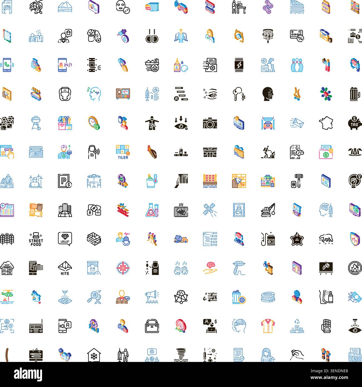This screenshot has width=362, height=387.
Task: Select the flying envelope icon
Action: click(297, 123)
